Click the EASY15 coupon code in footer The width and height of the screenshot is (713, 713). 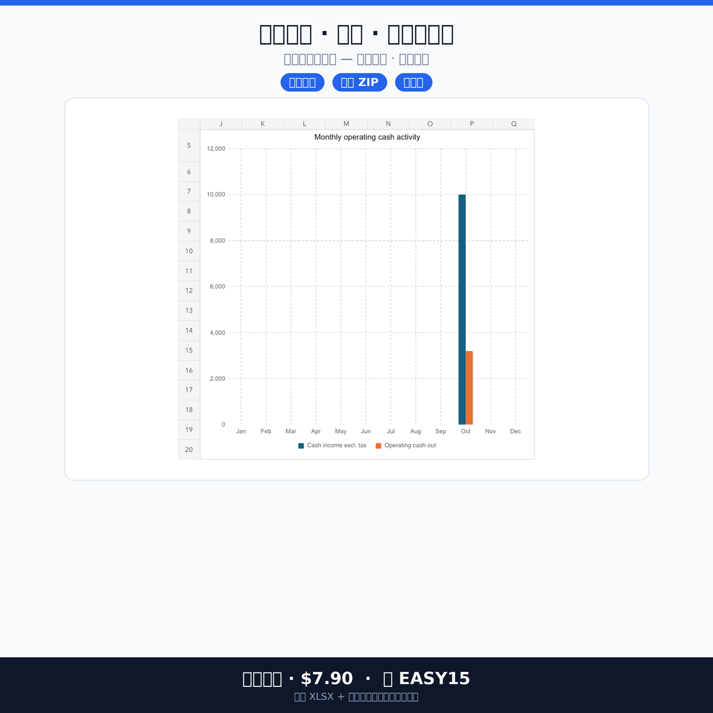[x=434, y=679]
